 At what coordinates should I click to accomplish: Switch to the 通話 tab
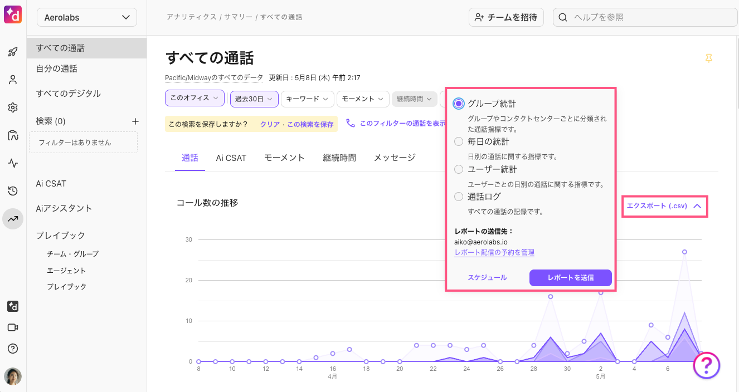click(190, 158)
